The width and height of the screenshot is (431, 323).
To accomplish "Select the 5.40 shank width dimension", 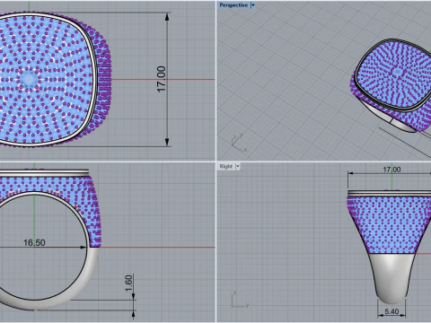I will pos(391,311).
